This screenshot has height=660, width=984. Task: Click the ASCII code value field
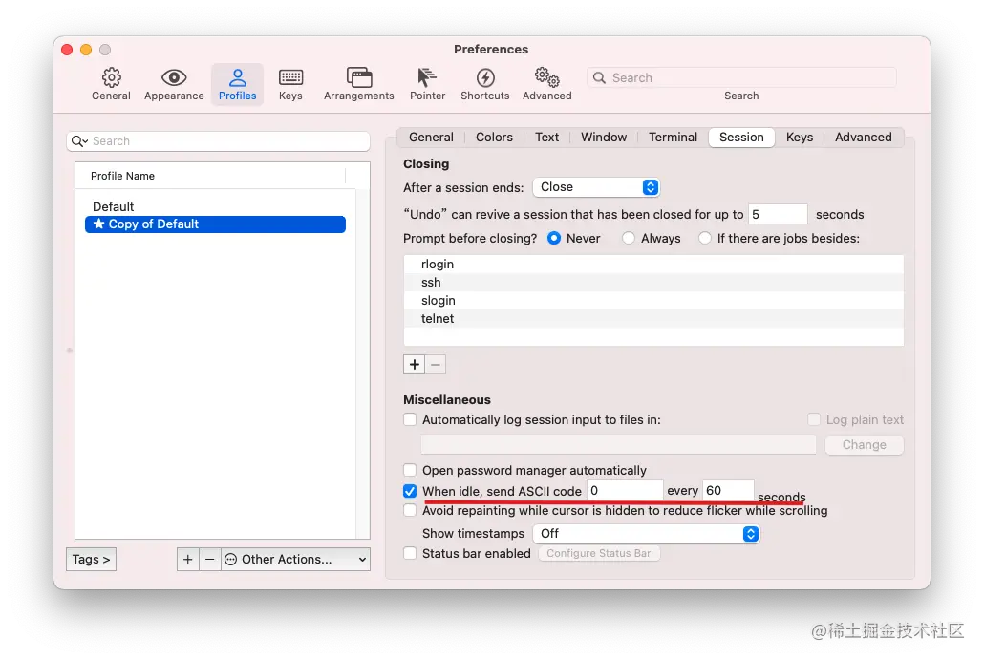tap(625, 491)
